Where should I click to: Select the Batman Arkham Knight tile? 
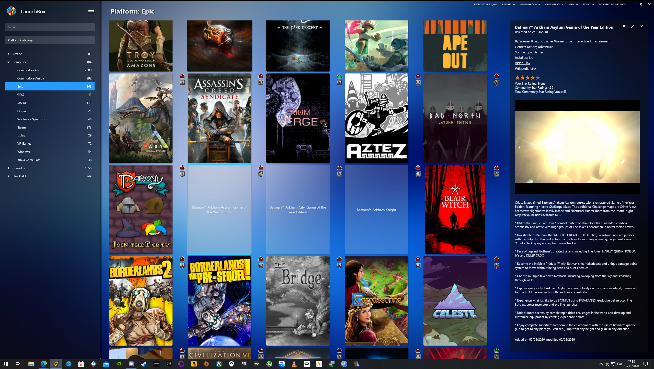(376, 210)
